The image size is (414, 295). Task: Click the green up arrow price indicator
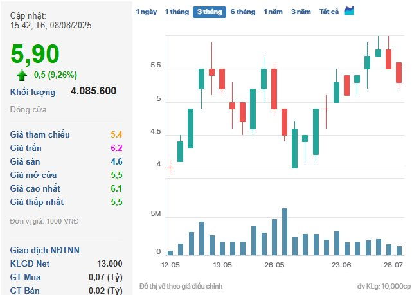[x=22, y=75]
